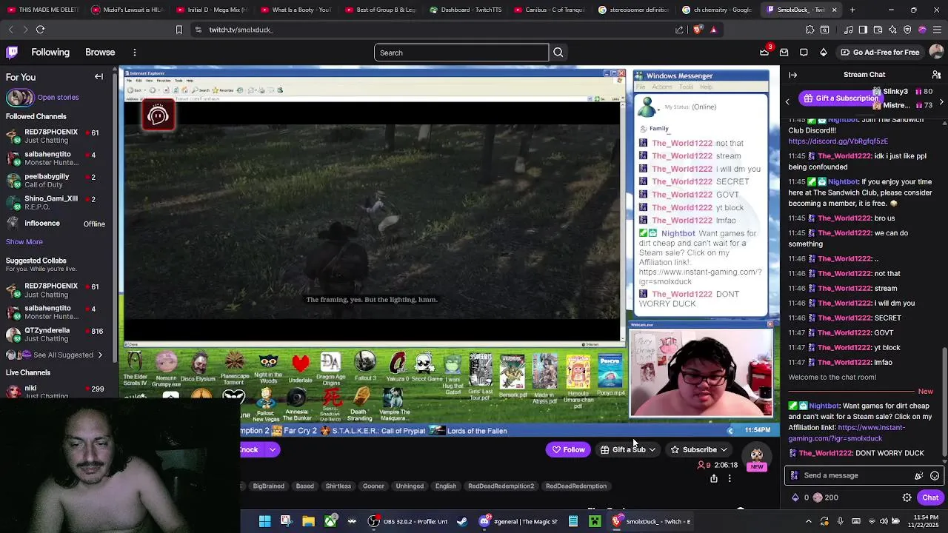Open Brave Wallet icon
The width and height of the screenshot is (948, 533).
(878, 30)
